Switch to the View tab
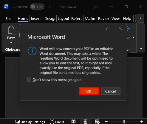The height and width of the screenshot is (124, 147). [x=115, y=19]
